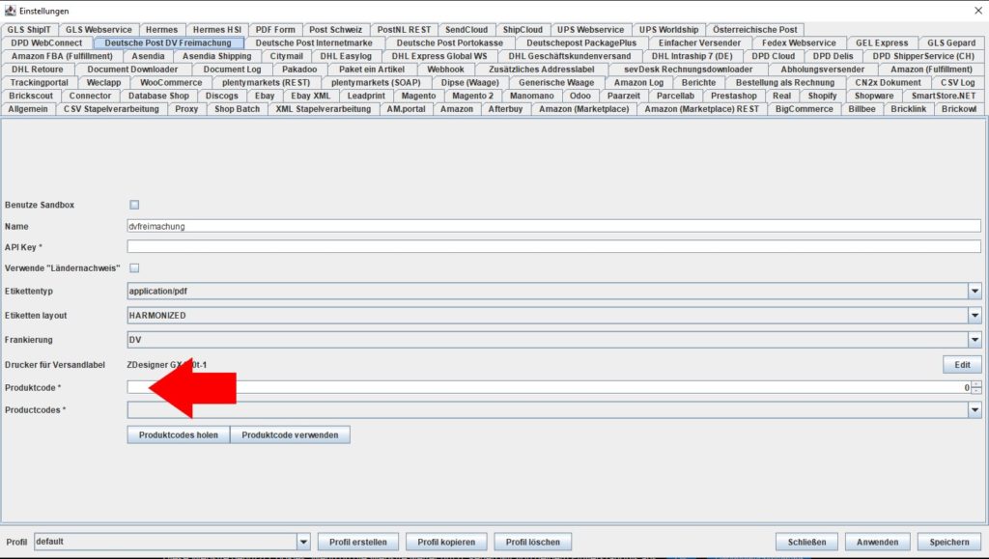
Task: Open the Pakadoo tab
Action: 299,70
